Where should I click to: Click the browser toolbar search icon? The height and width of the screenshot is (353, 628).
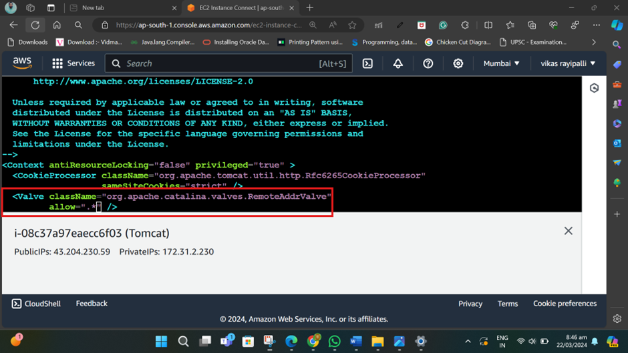(79, 25)
